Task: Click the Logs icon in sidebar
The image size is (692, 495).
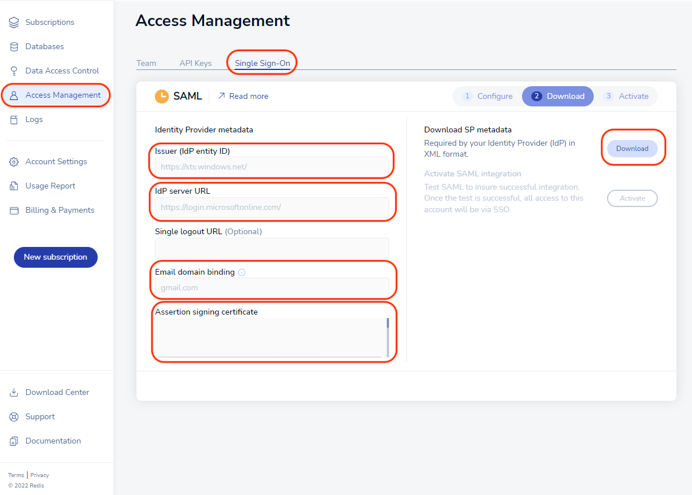Action: [x=14, y=120]
